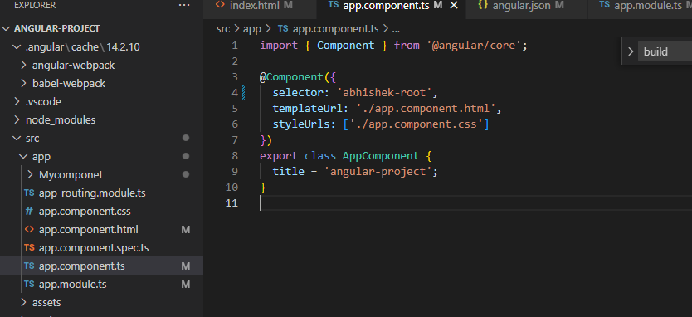692x317 pixels.
Task: Click the find input containing build
Action: [x=665, y=51]
